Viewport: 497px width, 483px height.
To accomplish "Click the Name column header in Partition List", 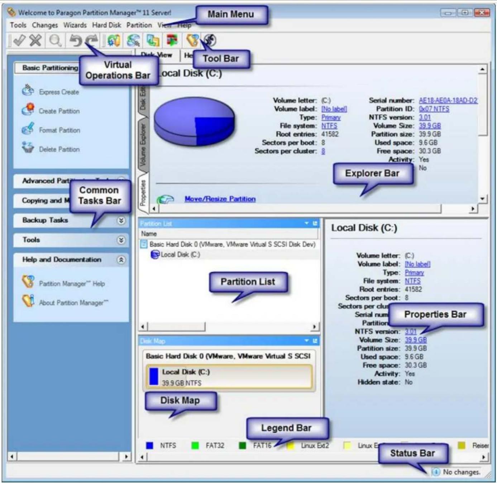I will point(229,234).
